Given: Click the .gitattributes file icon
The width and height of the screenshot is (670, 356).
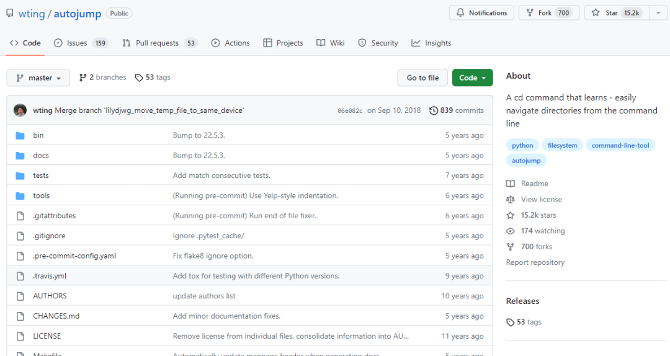Looking at the screenshot, I should click(x=20, y=216).
